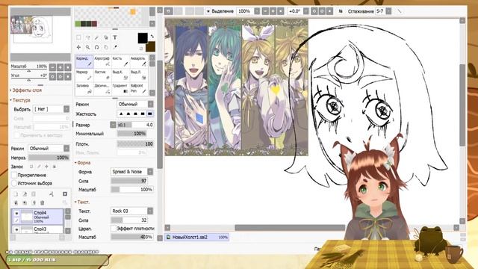
Task: Collapse the Форма brush section
Action: [x=83, y=163]
